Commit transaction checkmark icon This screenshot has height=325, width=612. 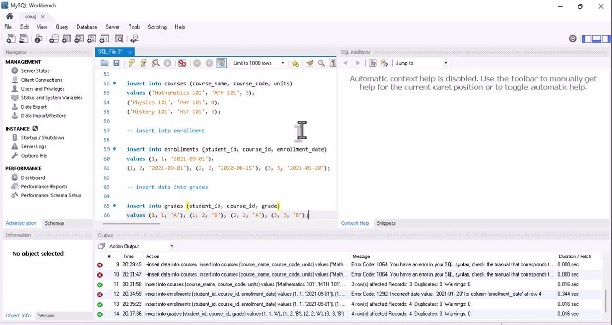[197, 63]
